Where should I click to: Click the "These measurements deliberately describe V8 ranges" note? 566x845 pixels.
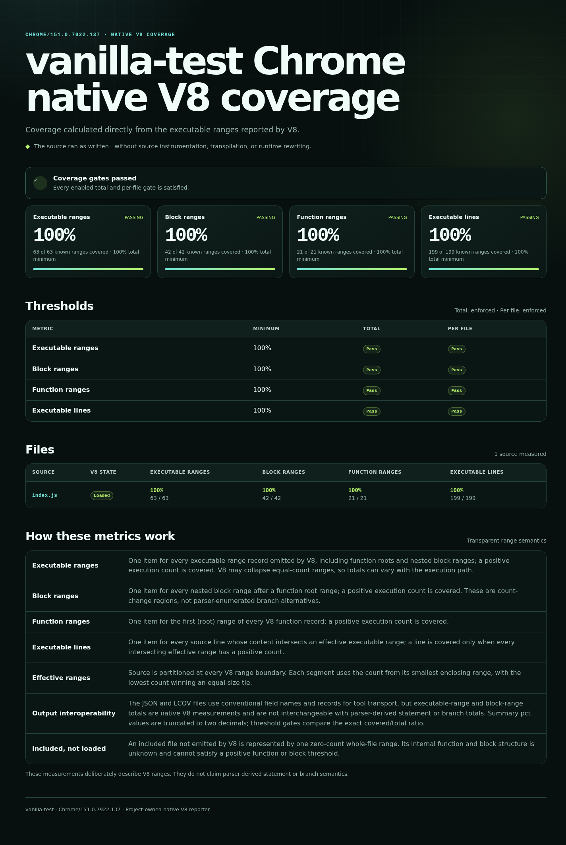(187, 774)
